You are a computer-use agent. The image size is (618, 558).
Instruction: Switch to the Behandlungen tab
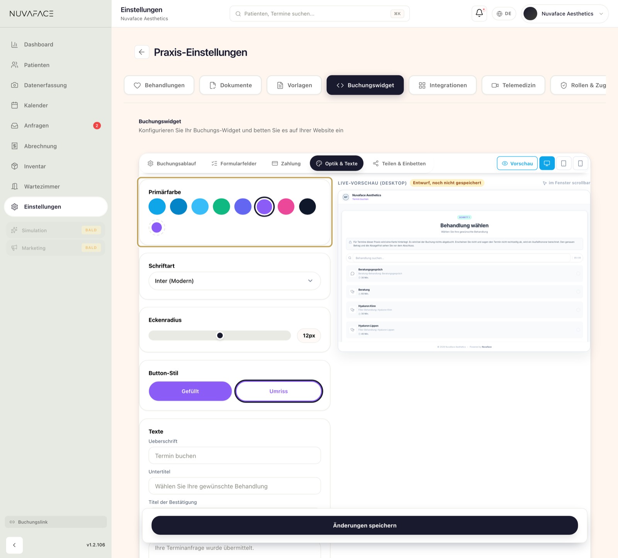tap(159, 85)
